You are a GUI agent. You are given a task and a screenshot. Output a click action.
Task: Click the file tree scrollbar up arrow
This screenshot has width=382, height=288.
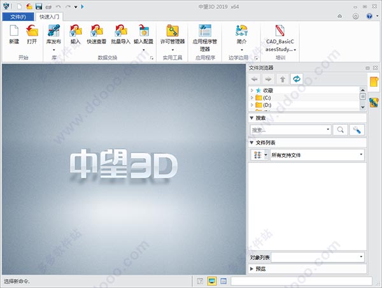tap(362, 90)
